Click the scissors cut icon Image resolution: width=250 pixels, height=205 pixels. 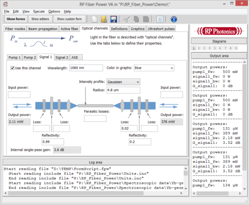pos(127,19)
